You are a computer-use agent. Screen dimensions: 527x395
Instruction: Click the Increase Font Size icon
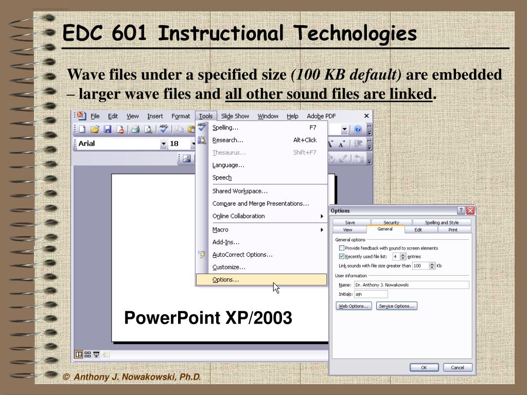coord(331,144)
